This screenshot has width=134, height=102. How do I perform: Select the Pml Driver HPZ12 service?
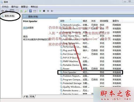91,54
